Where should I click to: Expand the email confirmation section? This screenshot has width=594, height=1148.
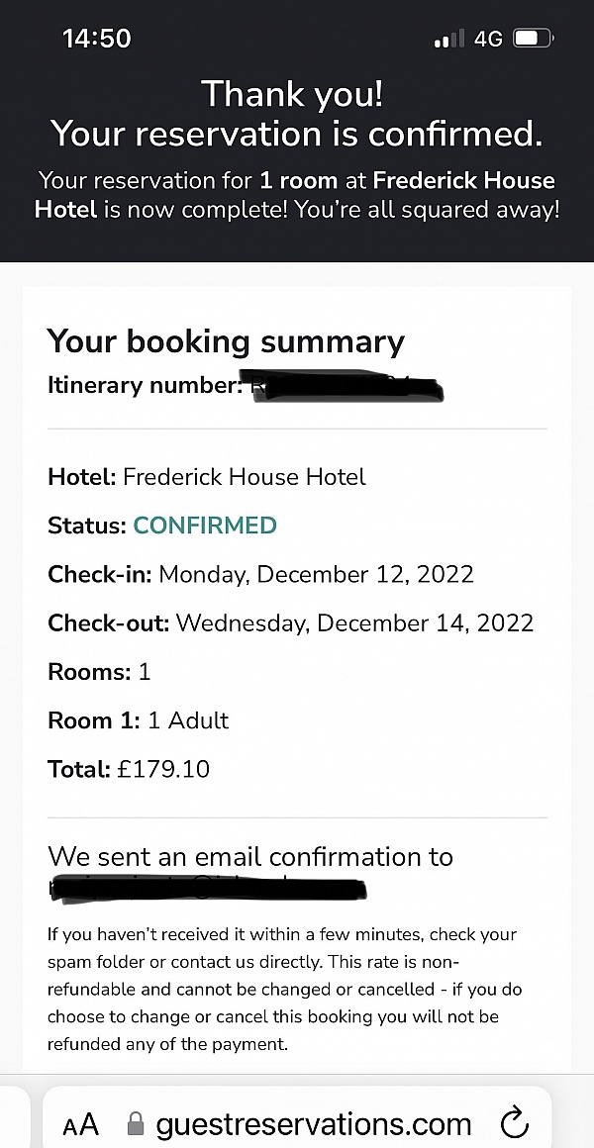click(x=250, y=857)
